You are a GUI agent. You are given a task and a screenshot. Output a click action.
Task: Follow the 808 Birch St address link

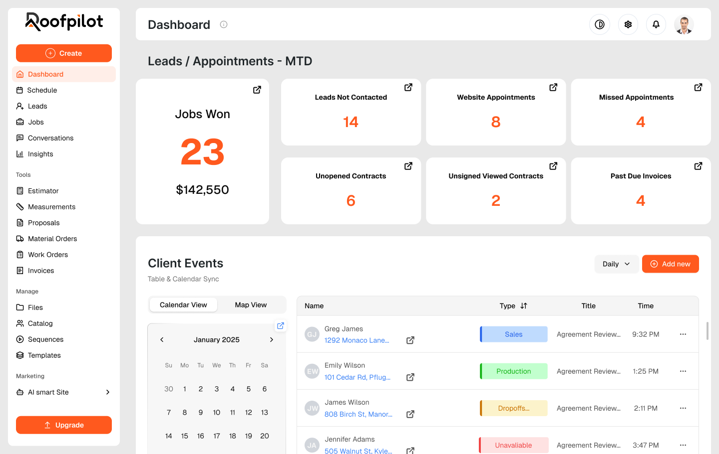coord(359,414)
